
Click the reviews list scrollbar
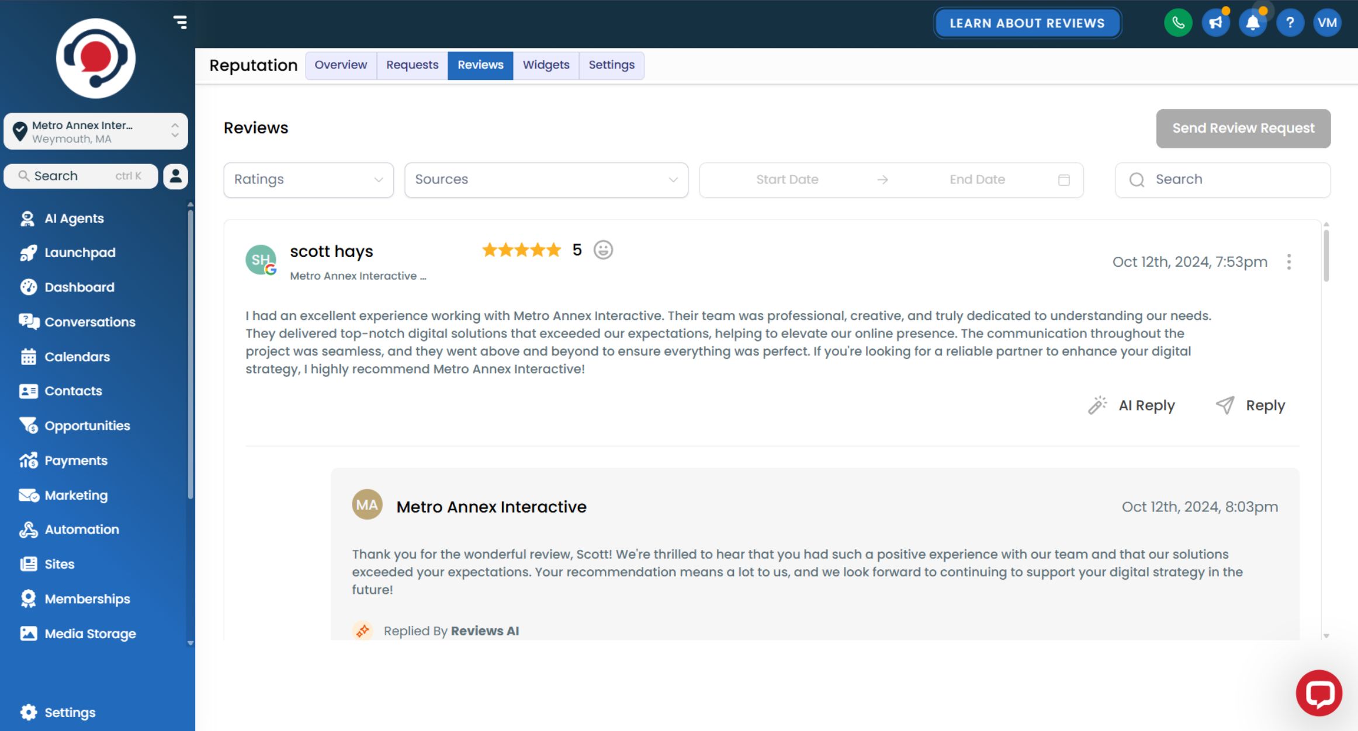coord(1326,256)
